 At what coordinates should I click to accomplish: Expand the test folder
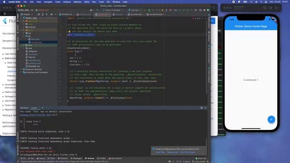click(24, 45)
